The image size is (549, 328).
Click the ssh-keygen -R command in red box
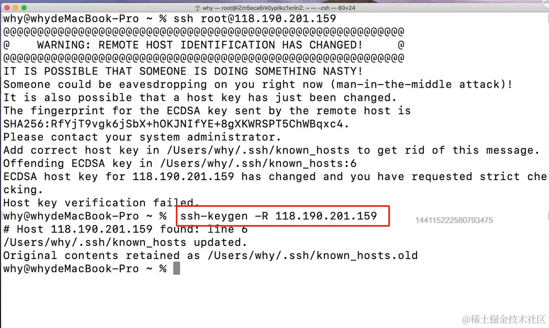(x=278, y=216)
